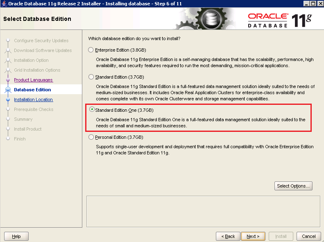Click the Install button
This screenshot has width=324, height=242.
coord(281,236)
